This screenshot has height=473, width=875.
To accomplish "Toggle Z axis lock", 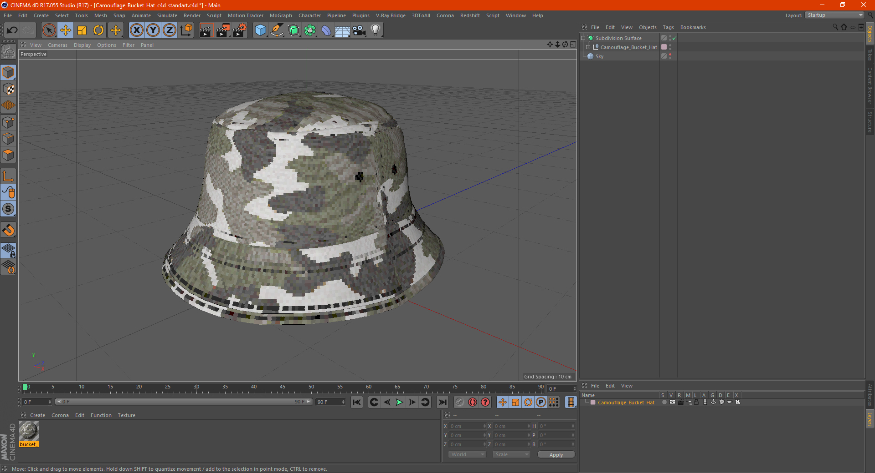I will [170, 30].
